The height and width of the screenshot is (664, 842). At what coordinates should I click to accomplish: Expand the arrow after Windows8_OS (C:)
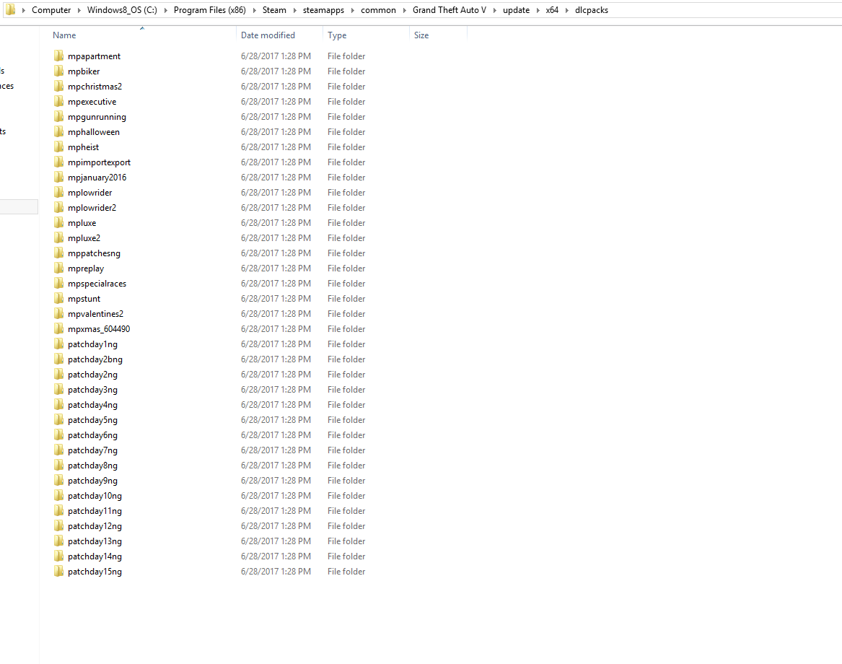click(165, 10)
